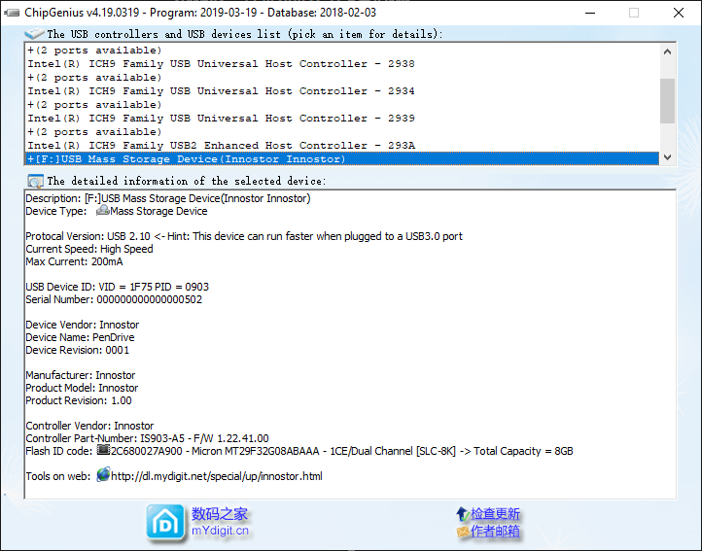This screenshot has width=702, height=551.
Task: Click the globe icon beside Tools on web
Action: [103, 474]
